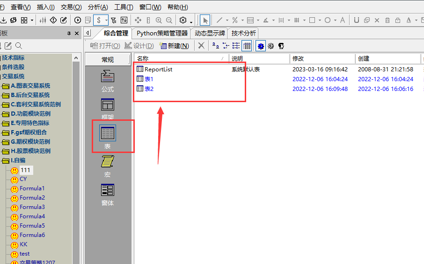
Task: Select the angle drawing tool
Action: 266,20
